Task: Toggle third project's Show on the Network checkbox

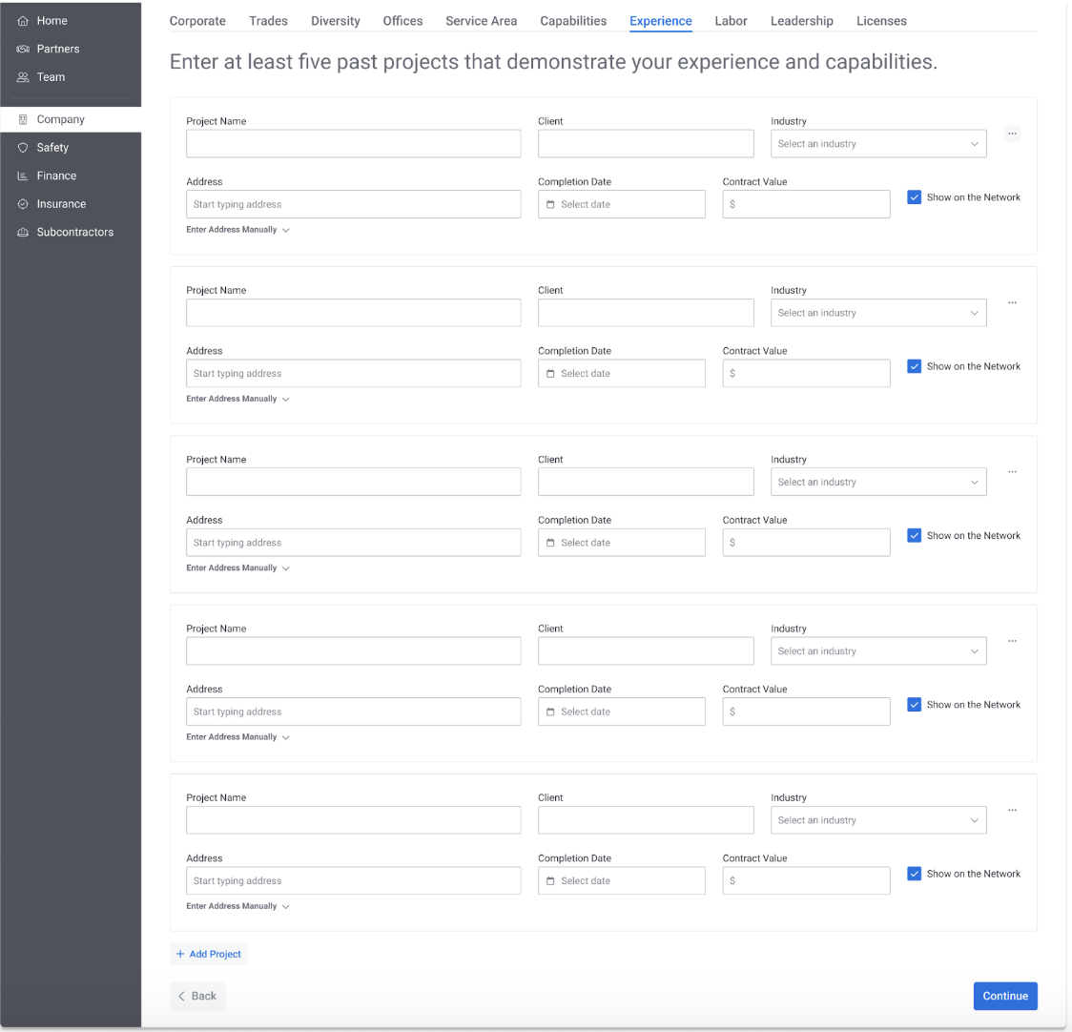Action: tap(914, 536)
